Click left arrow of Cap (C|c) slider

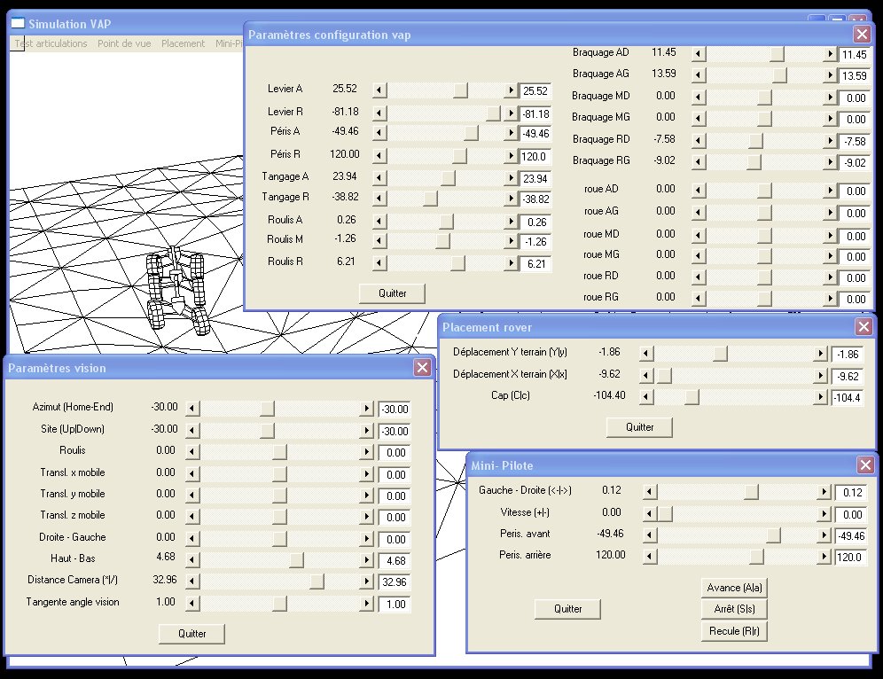pos(645,397)
